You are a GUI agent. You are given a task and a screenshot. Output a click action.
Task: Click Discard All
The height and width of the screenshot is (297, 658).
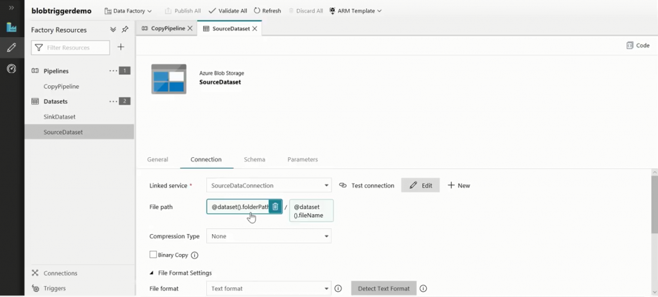click(305, 11)
